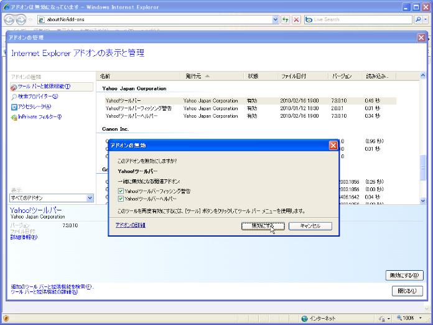Uncheck Yahoo!ツールバーフィッシング警告 checkbox in dialog
The height and width of the screenshot is (325, 433).
pos(121,191)
